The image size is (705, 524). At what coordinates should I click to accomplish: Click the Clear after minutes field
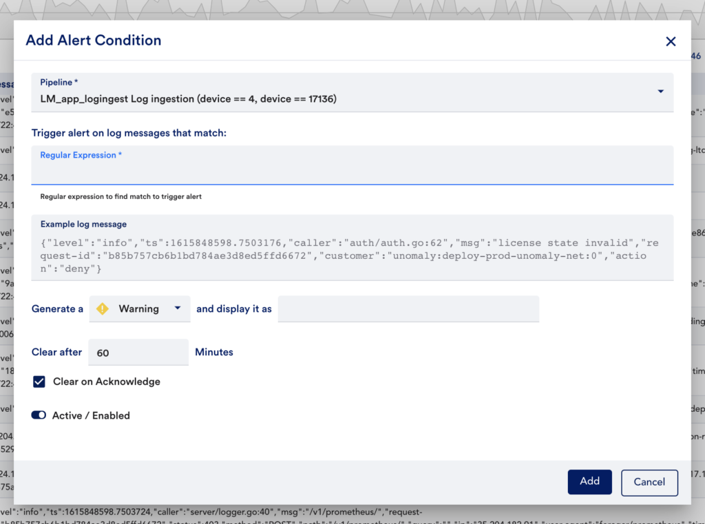138,352
